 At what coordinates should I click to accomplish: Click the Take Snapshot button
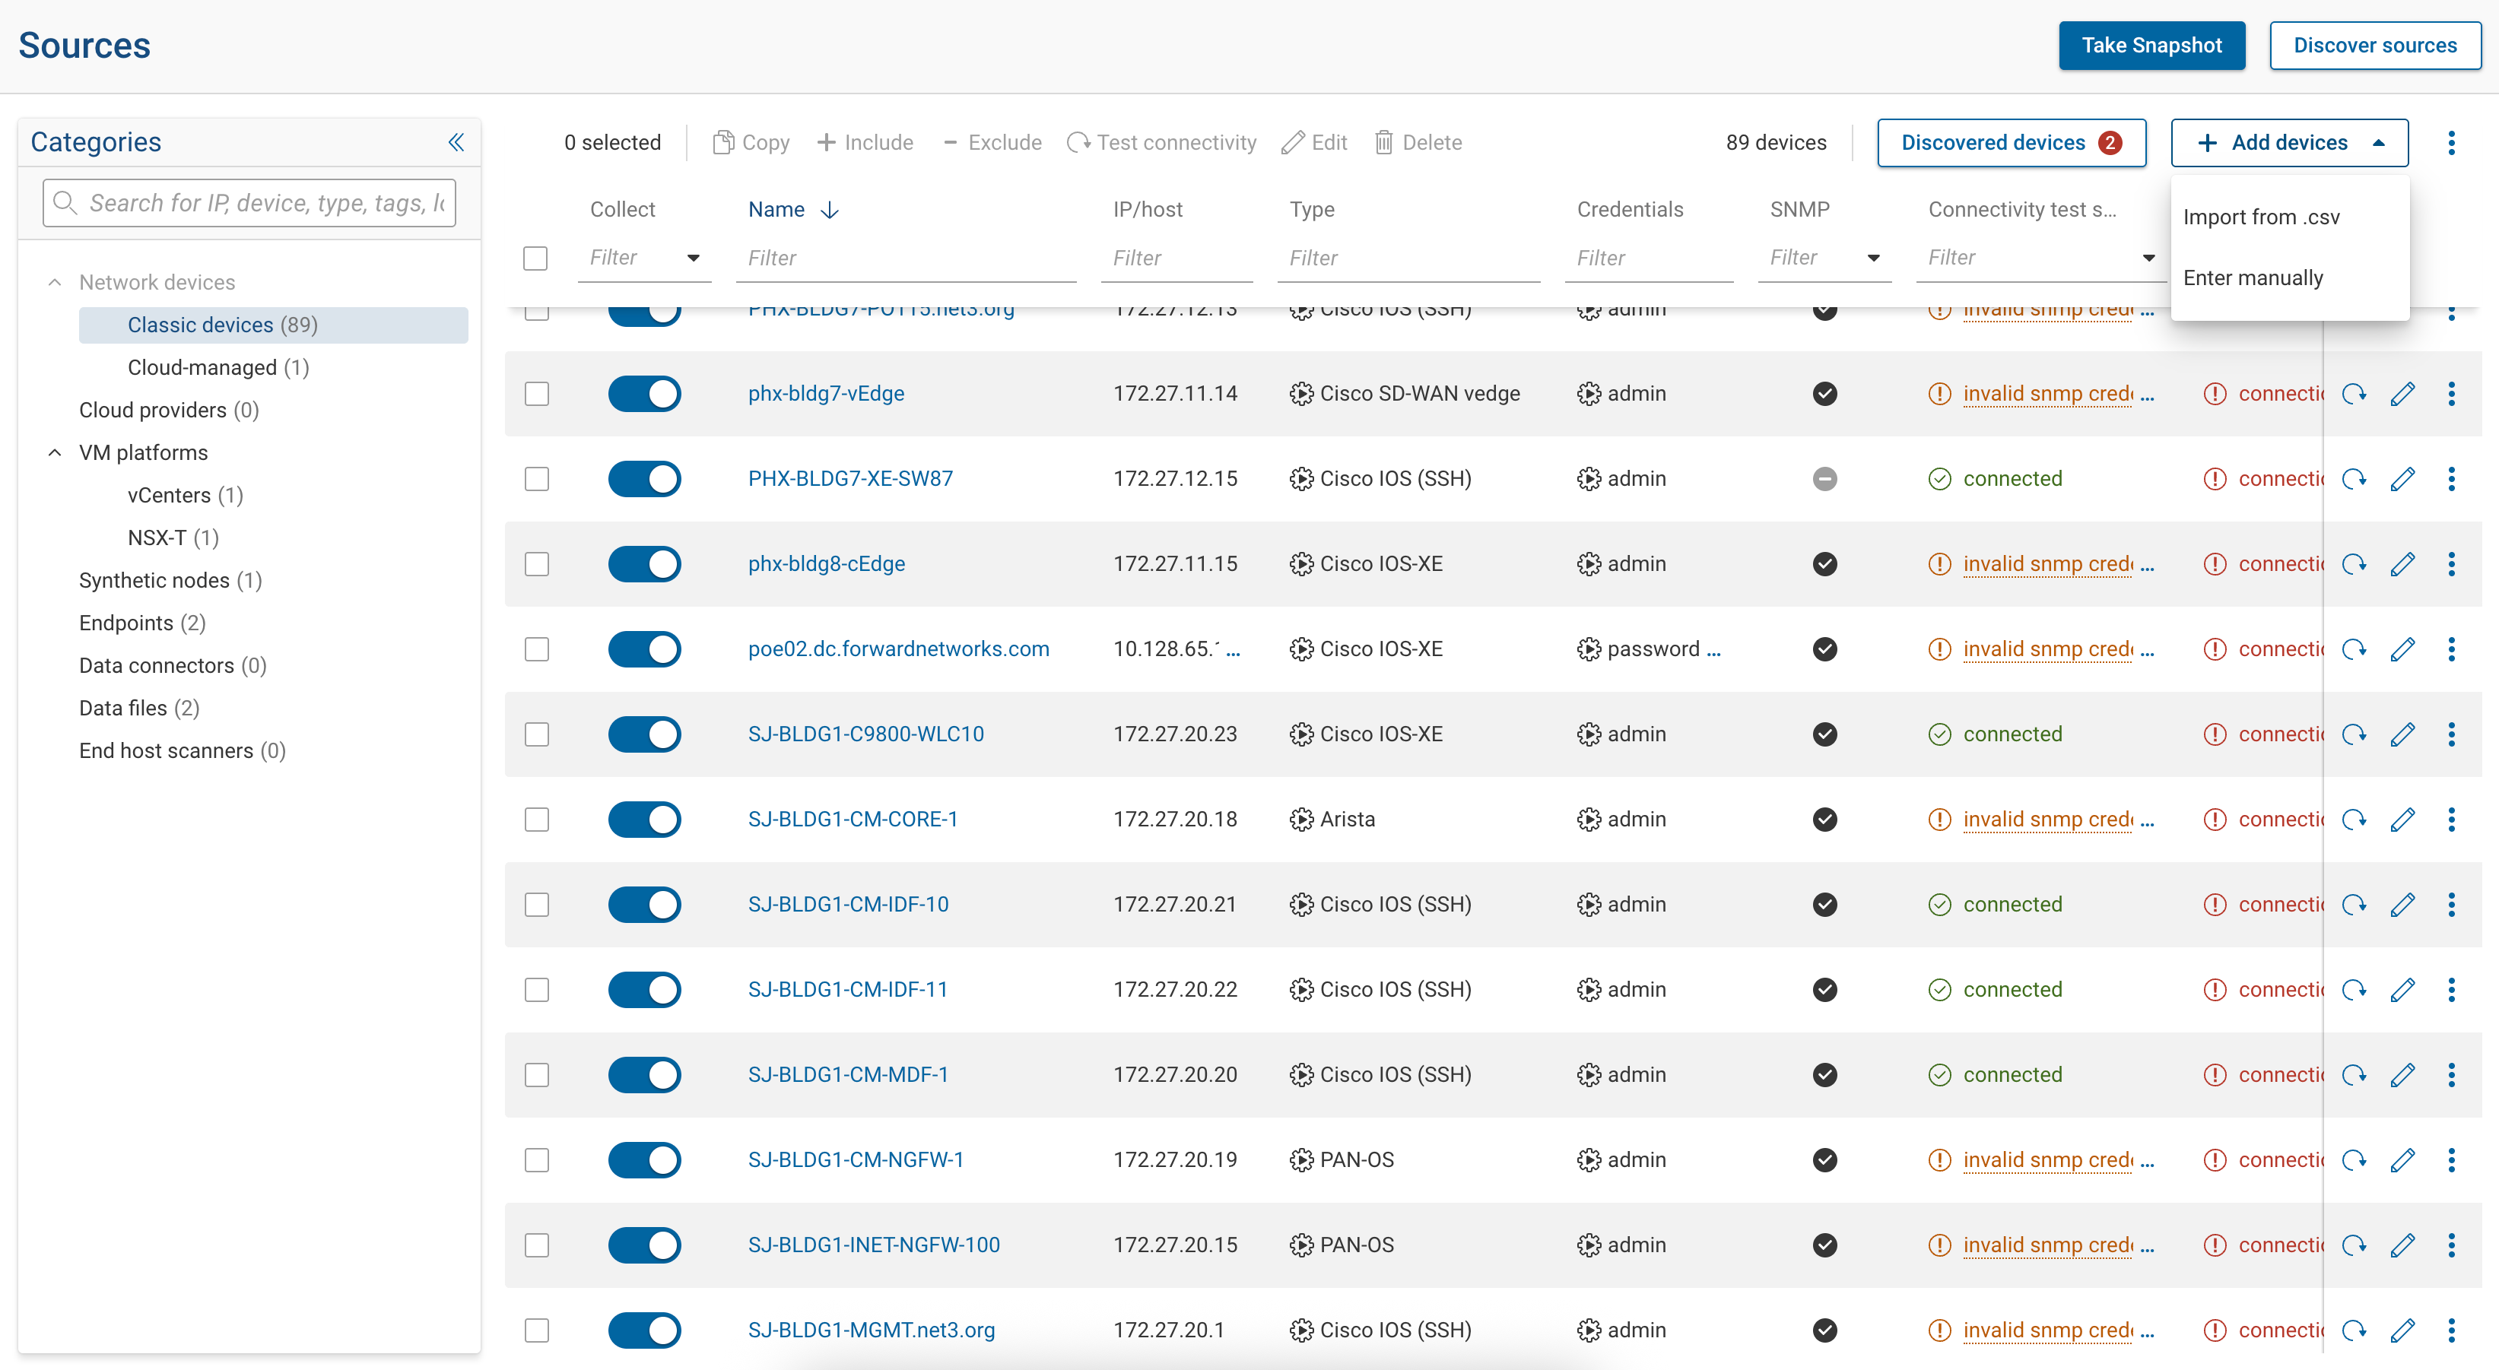point(2151,45)
